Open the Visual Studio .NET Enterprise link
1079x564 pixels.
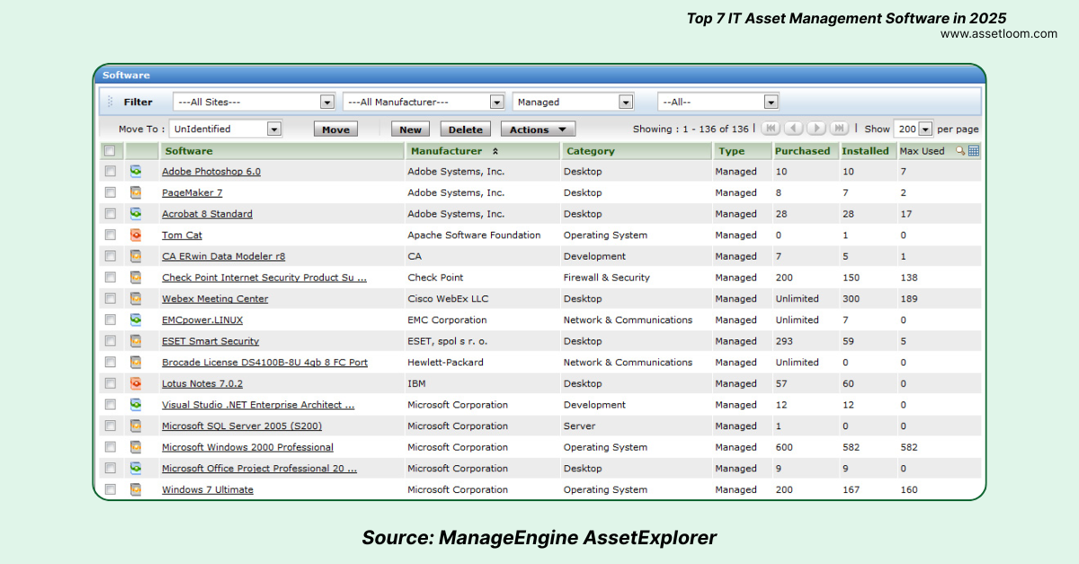click(258, 405)
